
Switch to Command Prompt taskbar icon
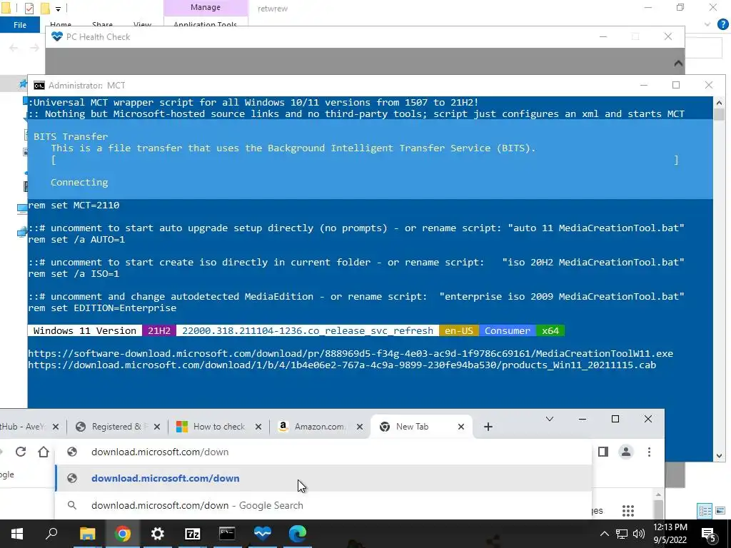point(227,534)
